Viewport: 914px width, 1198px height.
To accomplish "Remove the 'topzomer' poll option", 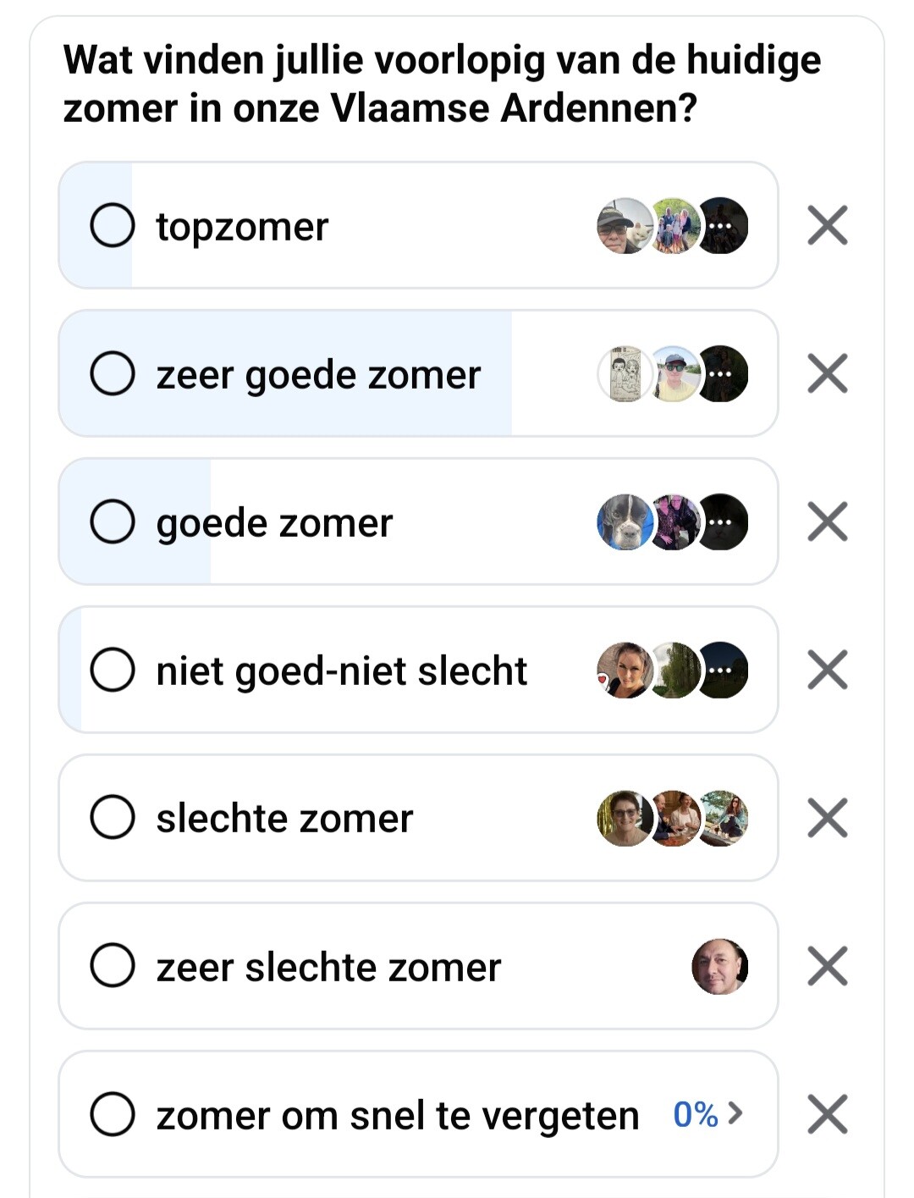I will pos(827,225).
